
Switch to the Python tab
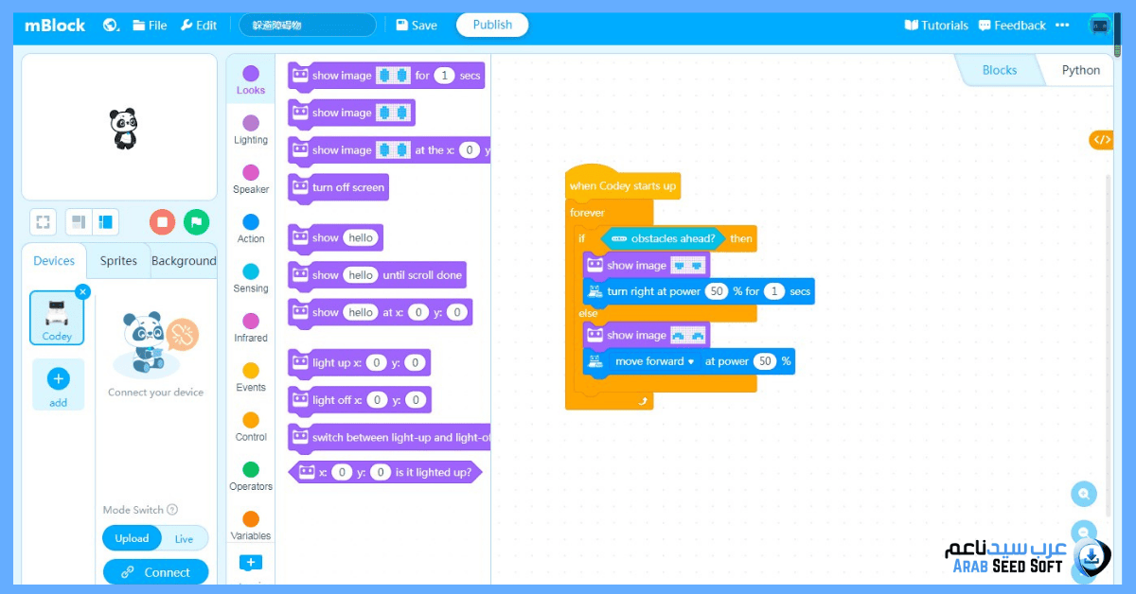click(x=1080, y=70)
